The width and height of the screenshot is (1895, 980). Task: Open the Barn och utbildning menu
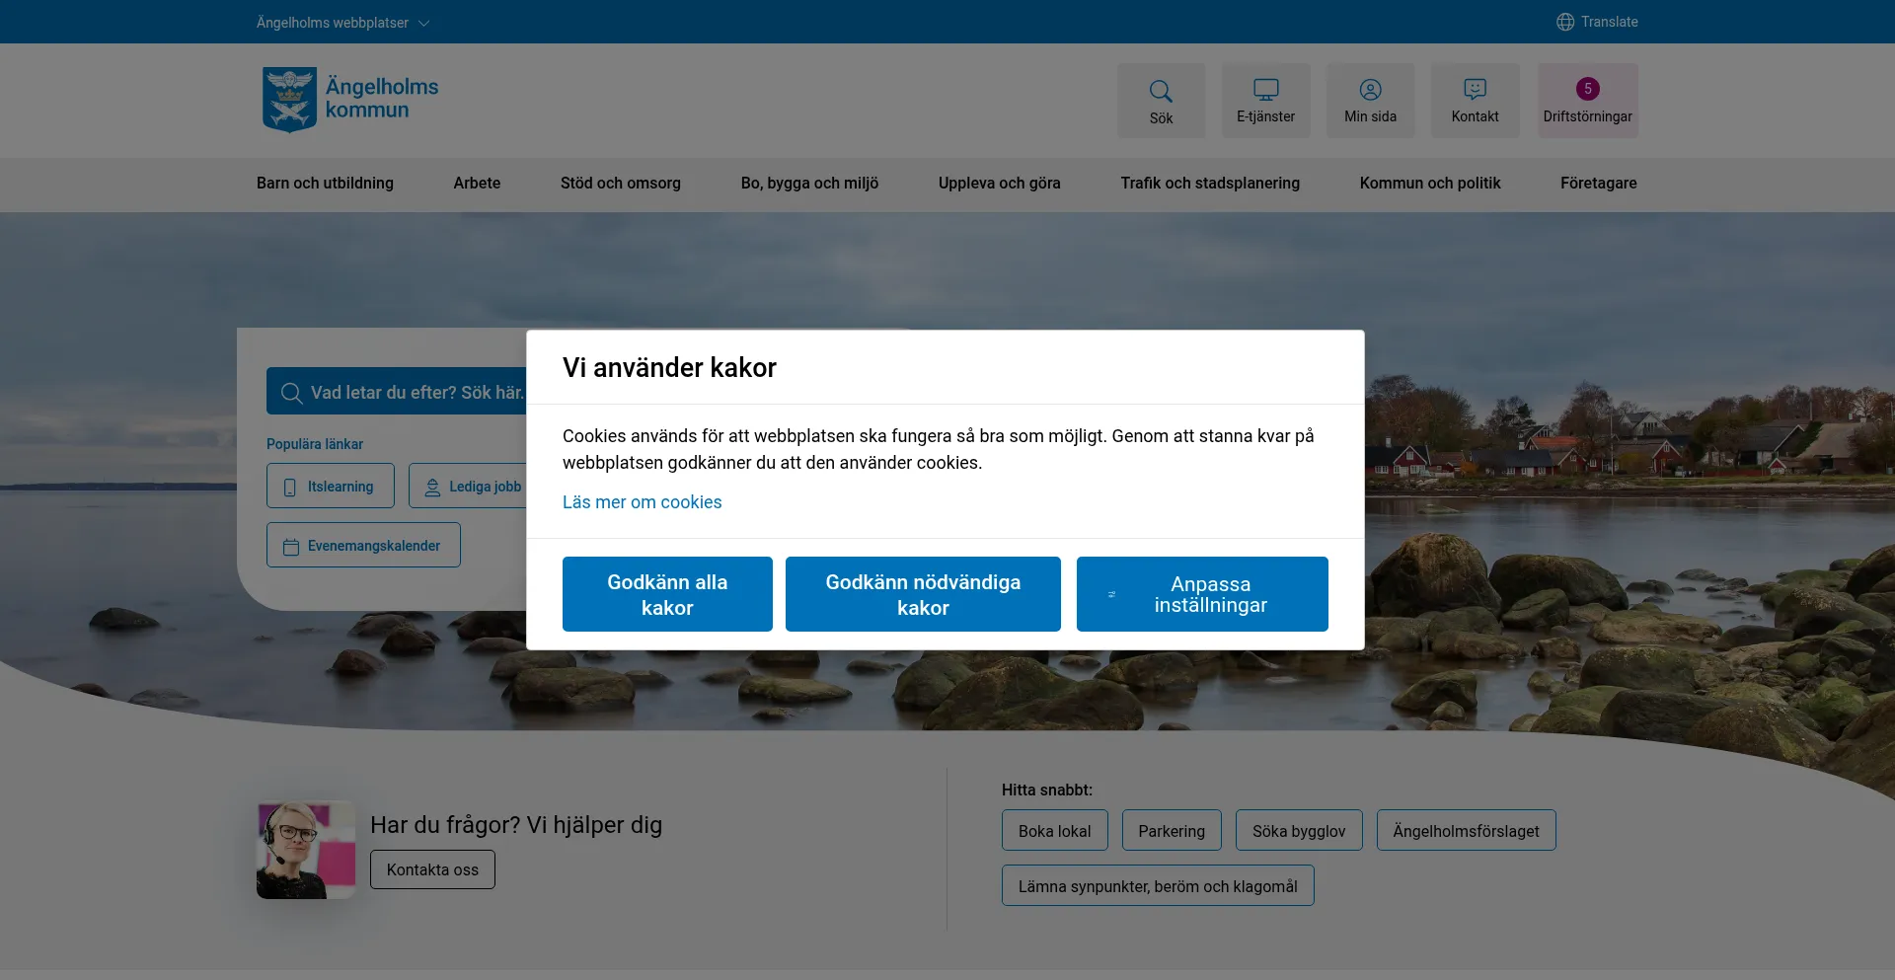click(x=324, y=184)
